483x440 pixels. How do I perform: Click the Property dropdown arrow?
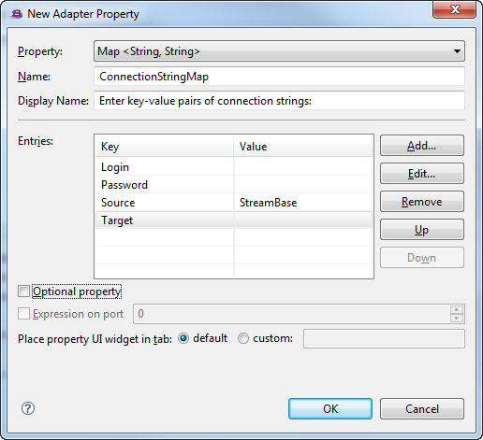[x=457, y=51]
